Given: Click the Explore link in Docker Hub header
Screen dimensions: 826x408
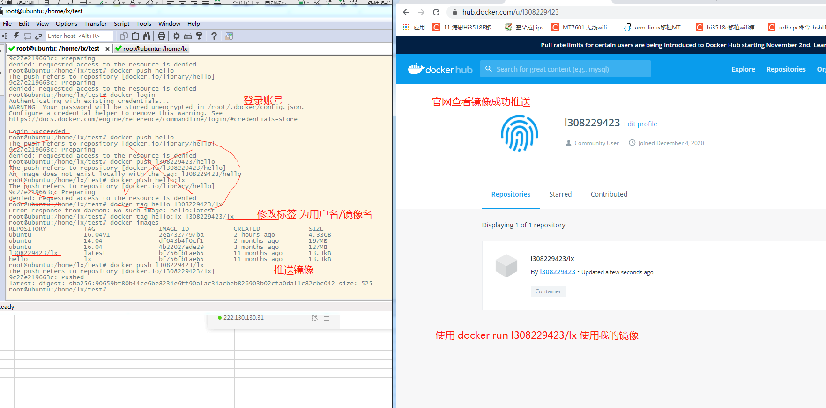Looking at the screenshot, I should 743,69.
